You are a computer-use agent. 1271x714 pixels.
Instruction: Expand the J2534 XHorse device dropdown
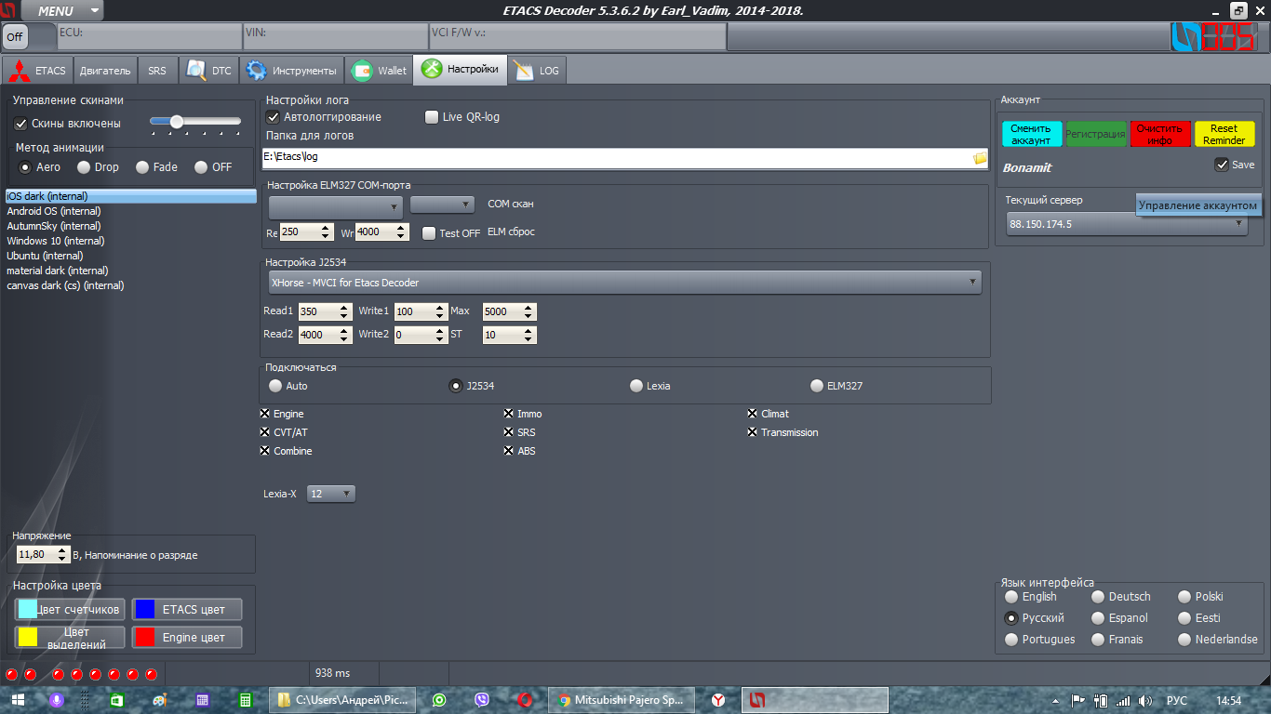tap(973, 283)
